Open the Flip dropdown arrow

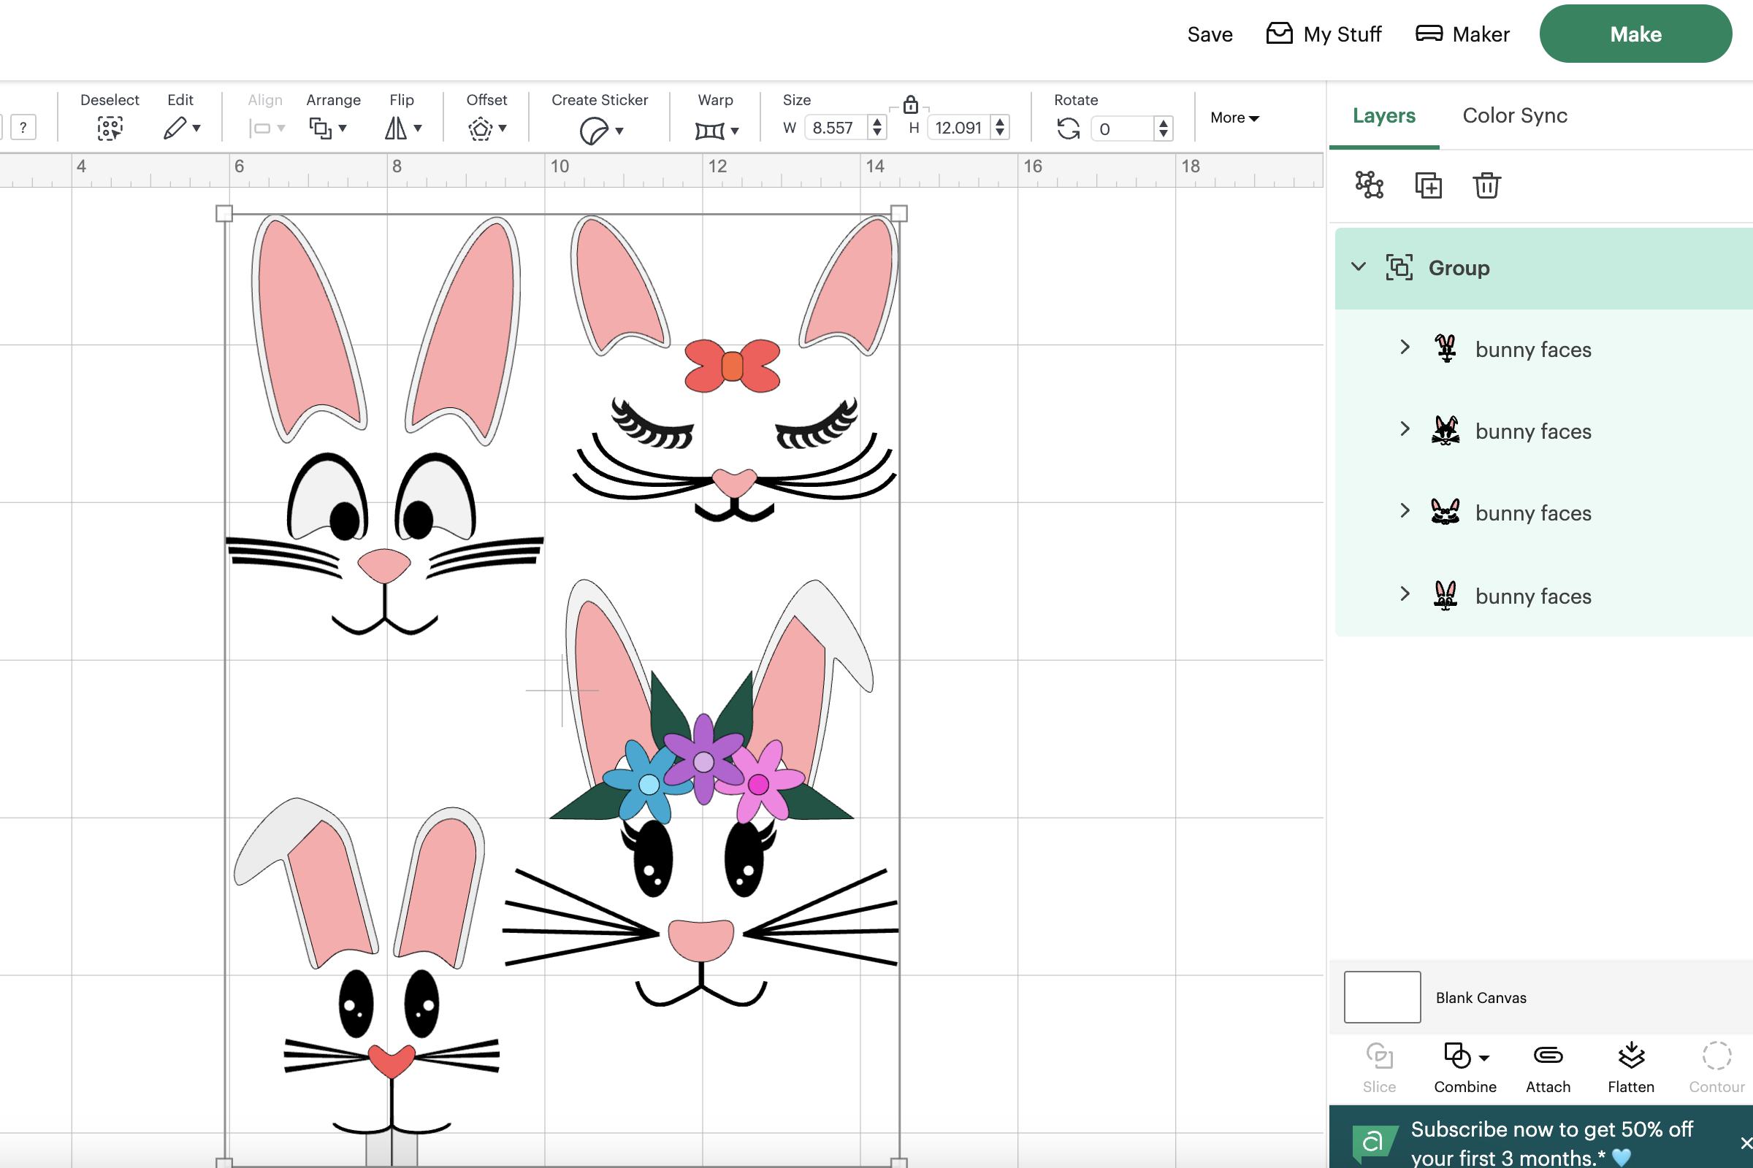tap(418, 129)
